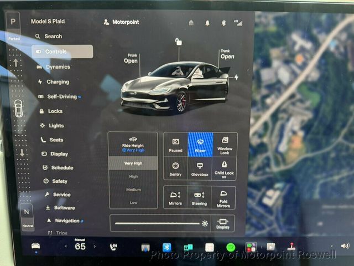354x266 pixels.
Task: Open the white app icon in dock
Action: [209, 248]
